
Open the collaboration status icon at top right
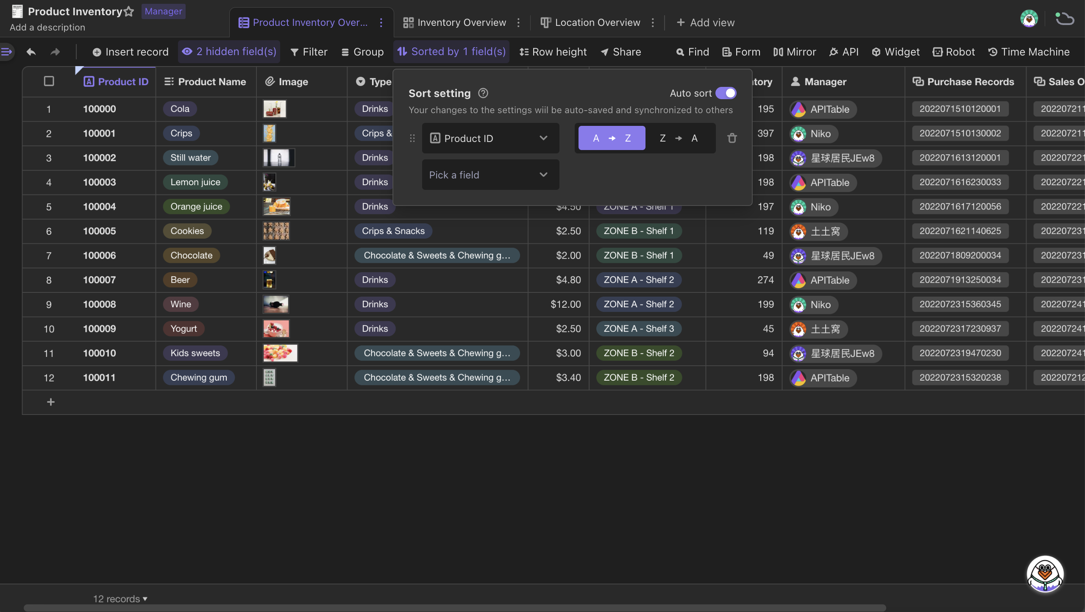point(1064,19)
